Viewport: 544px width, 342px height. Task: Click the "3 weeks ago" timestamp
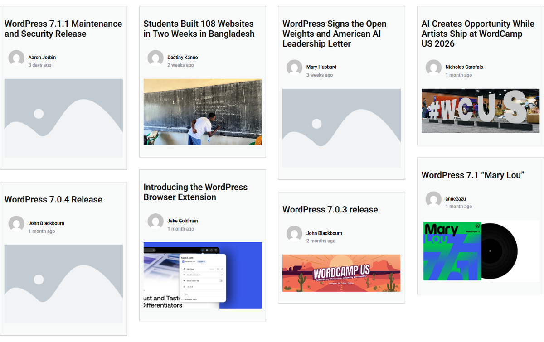click(x=320, y=75)
